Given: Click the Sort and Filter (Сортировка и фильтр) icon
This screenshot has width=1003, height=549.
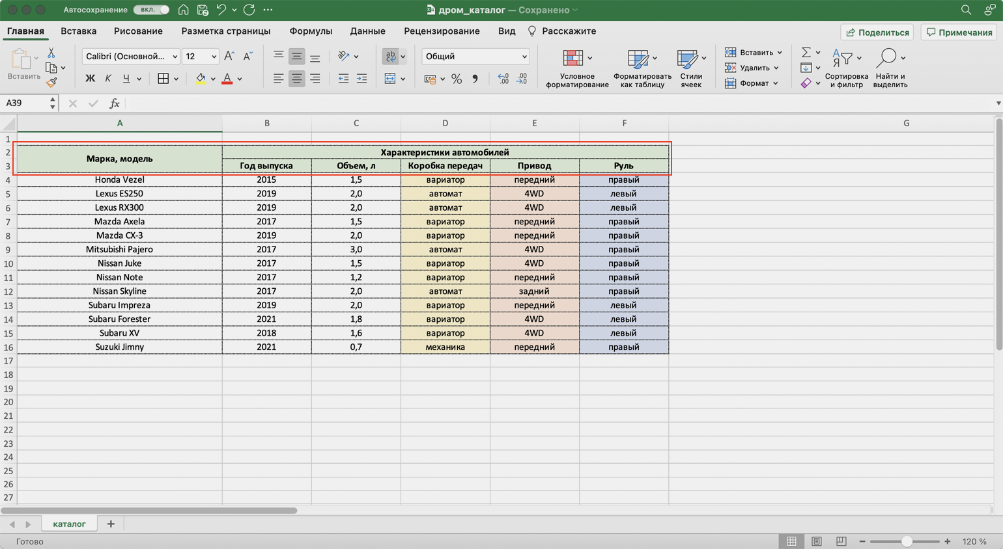Looking at the screenshot, I should (x=845, y=68).
